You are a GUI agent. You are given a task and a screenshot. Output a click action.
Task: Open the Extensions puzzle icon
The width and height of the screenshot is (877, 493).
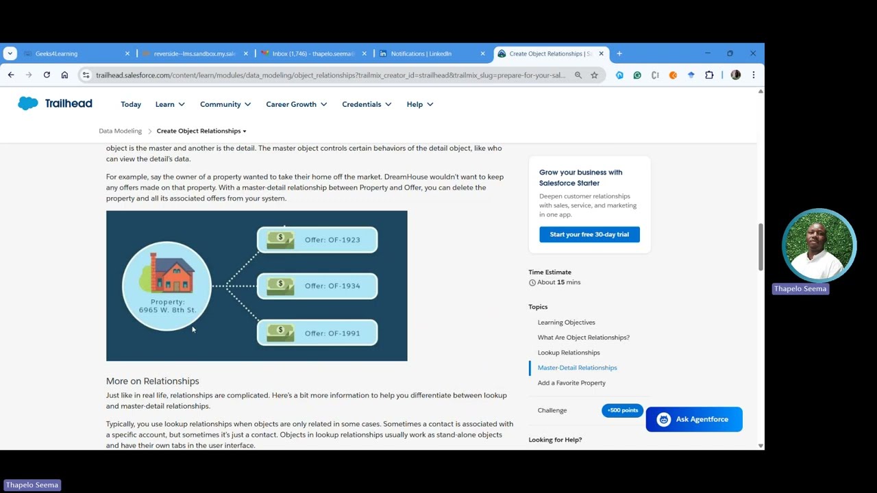[709, 75]
